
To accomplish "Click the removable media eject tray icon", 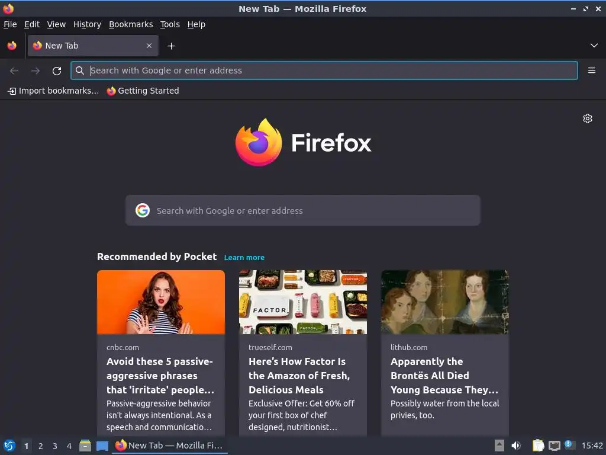I will [x=499, y=446].
